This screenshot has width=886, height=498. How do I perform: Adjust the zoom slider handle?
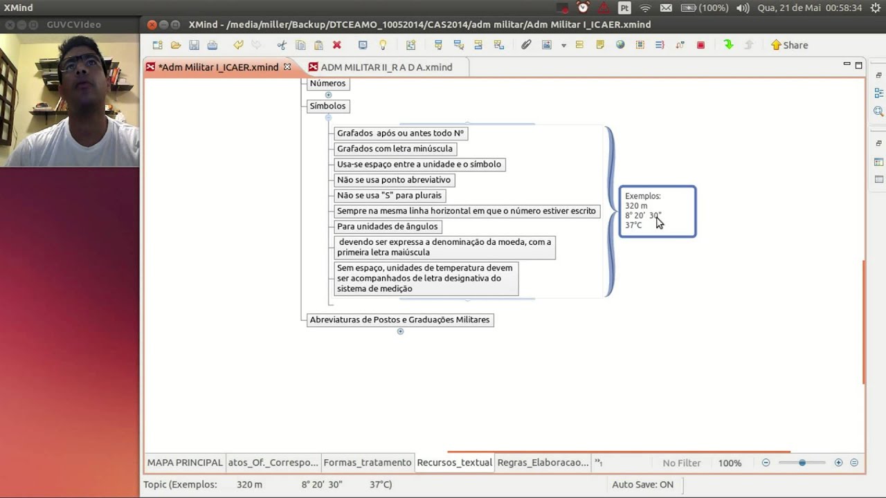[x=802, y=463]
